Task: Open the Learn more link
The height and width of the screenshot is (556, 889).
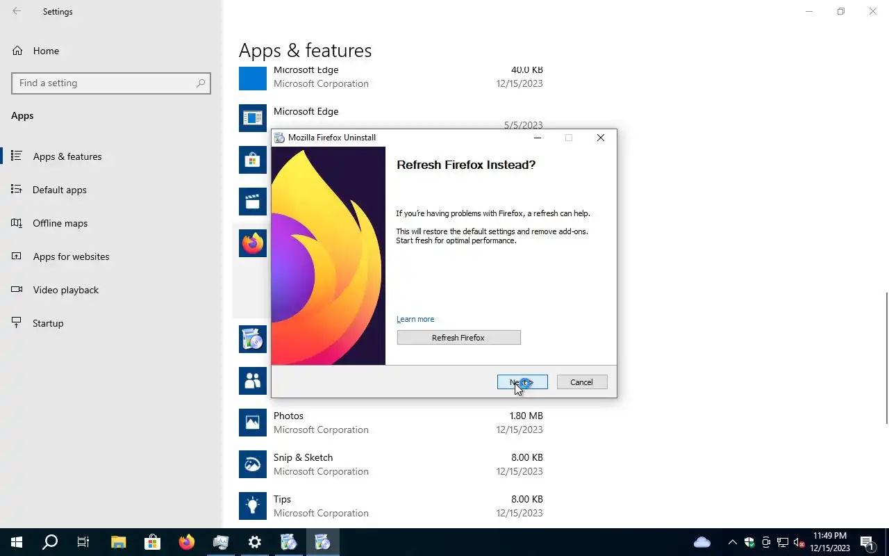Action: (x=415, y=319)
